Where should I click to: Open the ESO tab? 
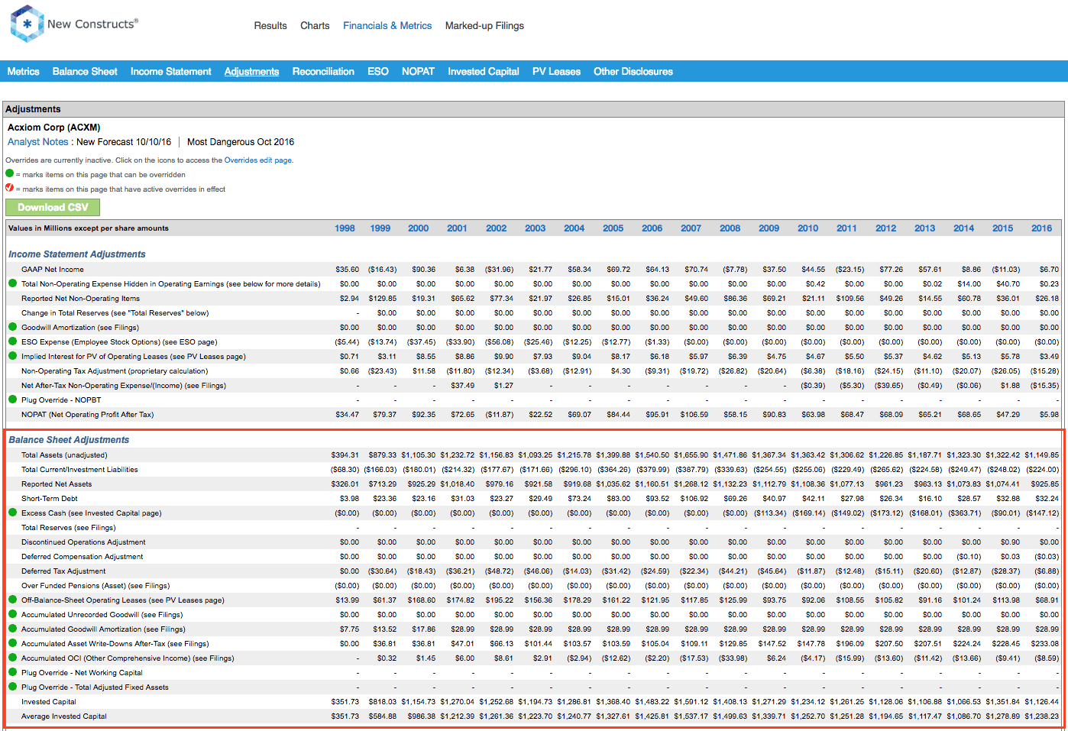(378, 72)
